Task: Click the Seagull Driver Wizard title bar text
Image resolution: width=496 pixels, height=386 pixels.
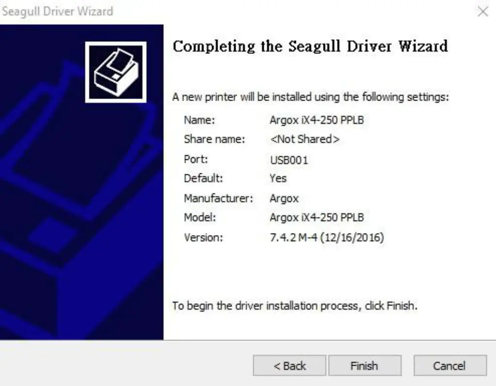Action: [x=58, y=11]
